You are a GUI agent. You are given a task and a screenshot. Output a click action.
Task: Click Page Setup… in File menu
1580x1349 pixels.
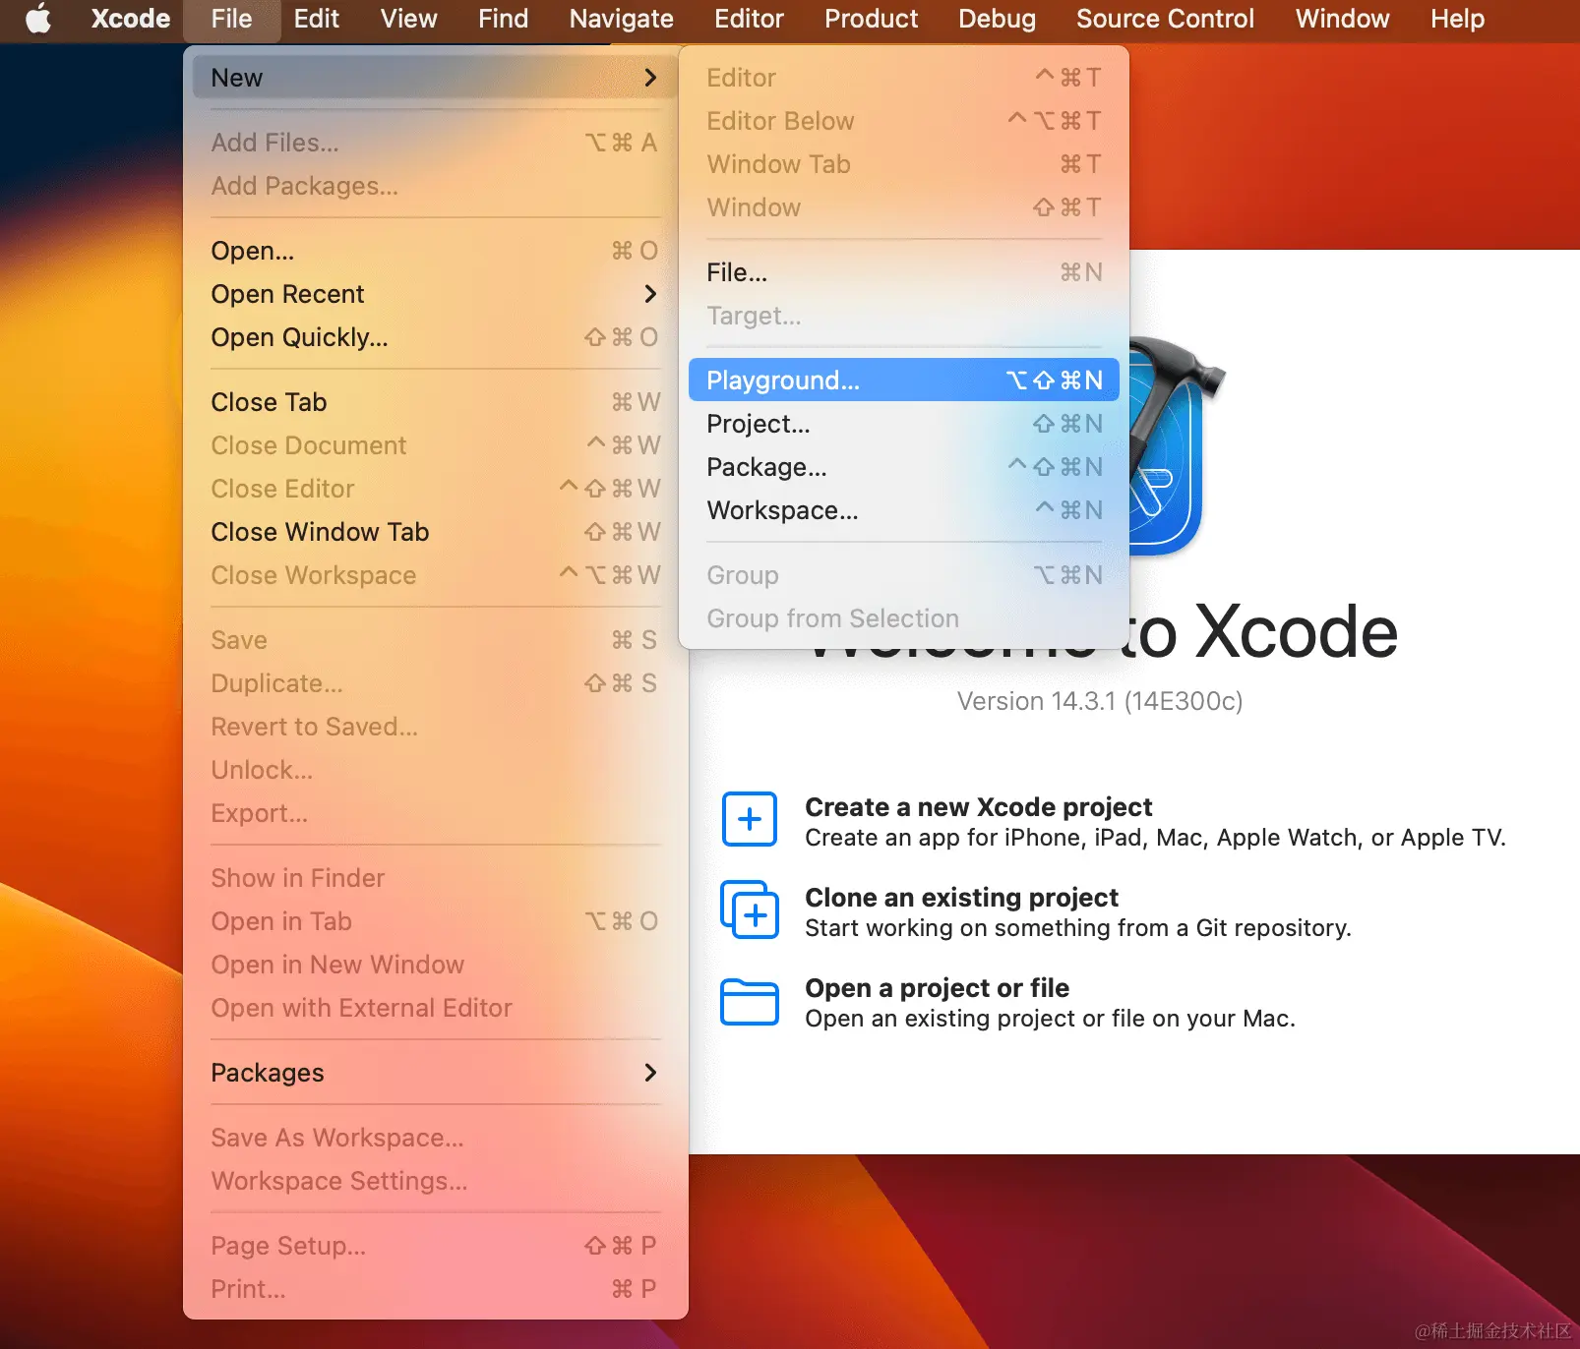pyautogui.click(x=435, y=1246)
